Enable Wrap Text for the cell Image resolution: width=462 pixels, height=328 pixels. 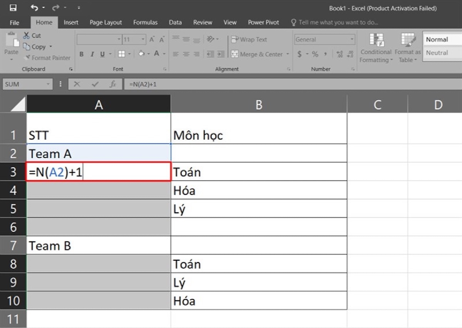click(x=249, y=39)
